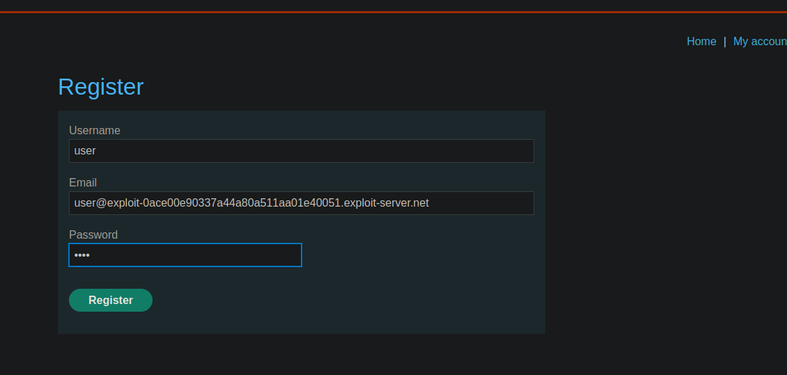The image size is (787, 375).
Task: Click the masked dots in the Password field
Action: point(82,255)
